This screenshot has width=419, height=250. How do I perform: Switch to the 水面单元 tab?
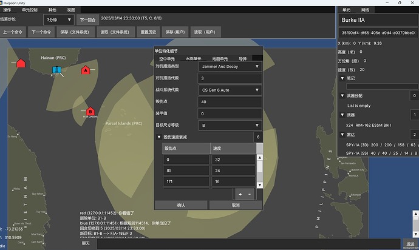[194, 58]
